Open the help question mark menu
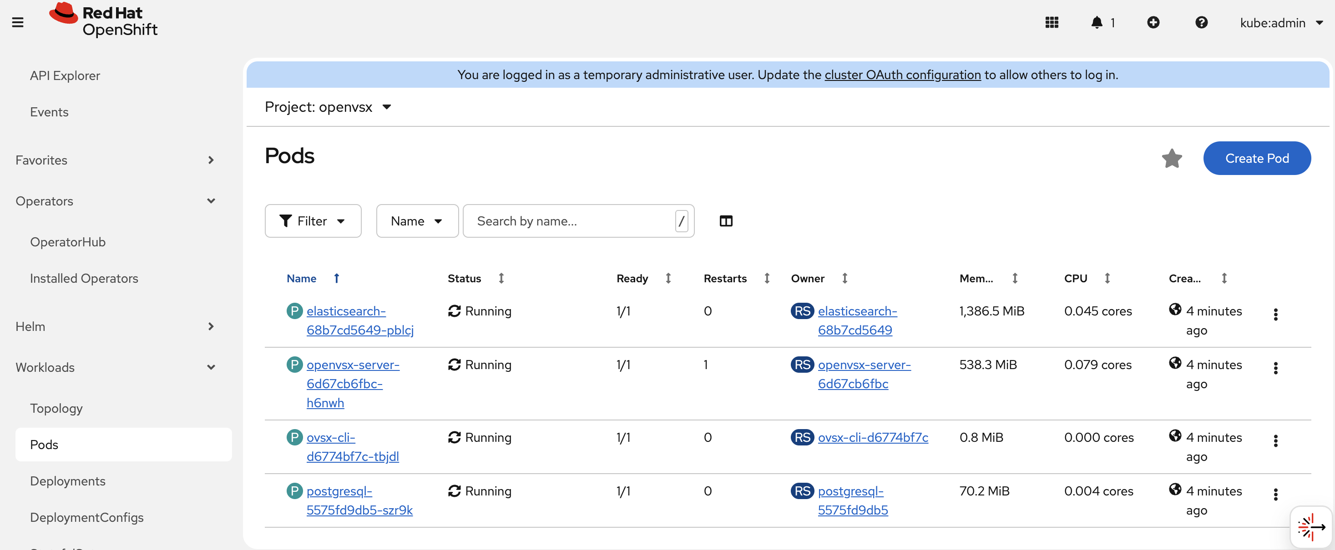 pyautogui.click(x=1201, y=22)
